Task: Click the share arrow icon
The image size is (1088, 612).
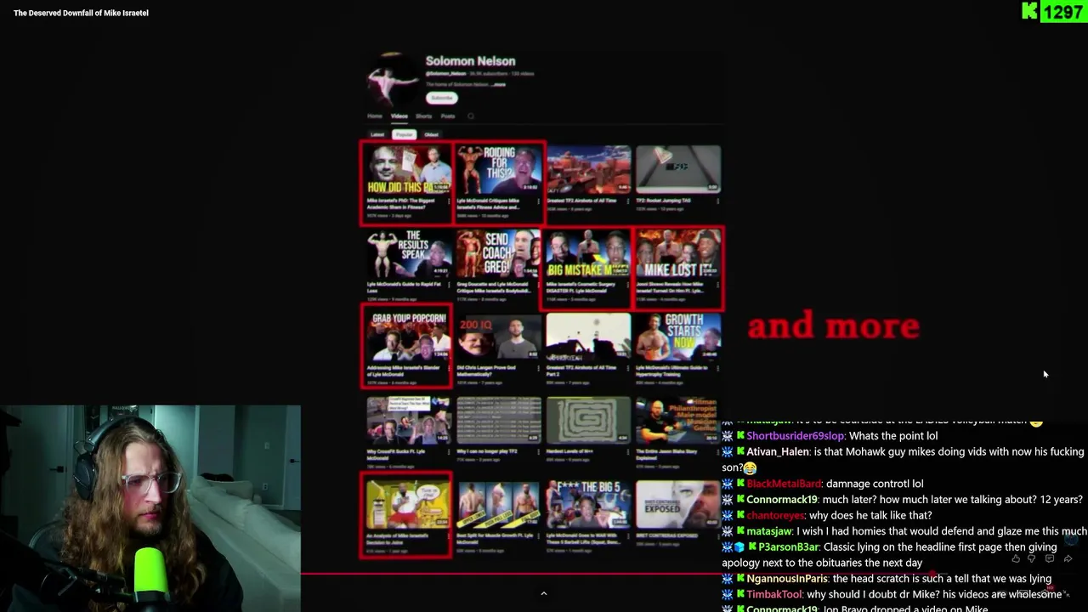Action: point(1068,558)
